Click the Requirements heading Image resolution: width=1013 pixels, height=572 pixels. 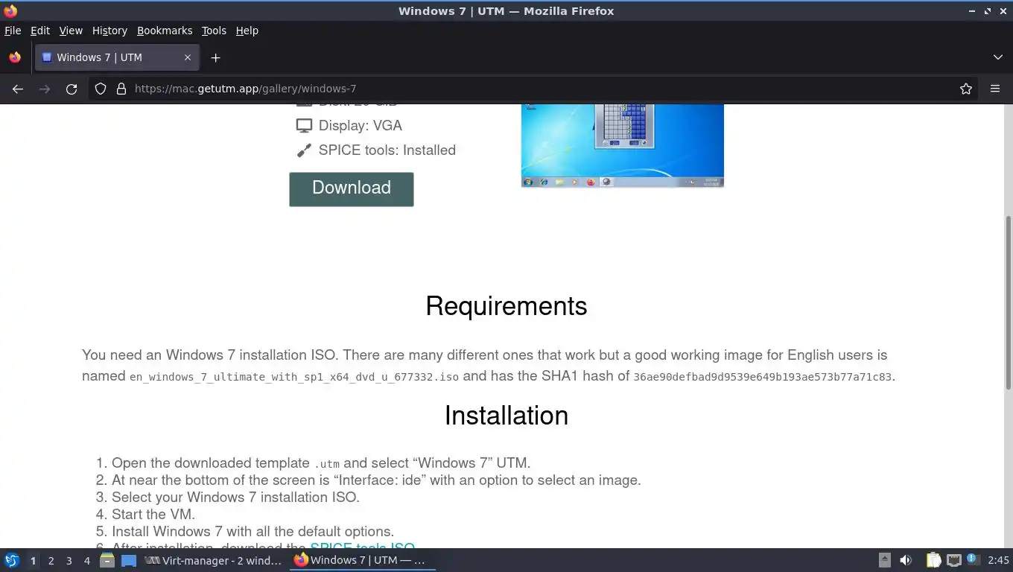pos(506,306)
